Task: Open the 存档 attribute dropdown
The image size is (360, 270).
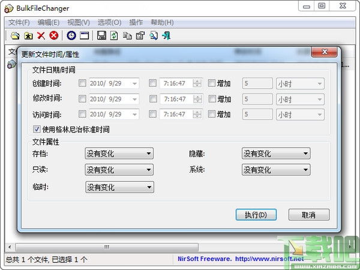Action: tap(119, 154)
